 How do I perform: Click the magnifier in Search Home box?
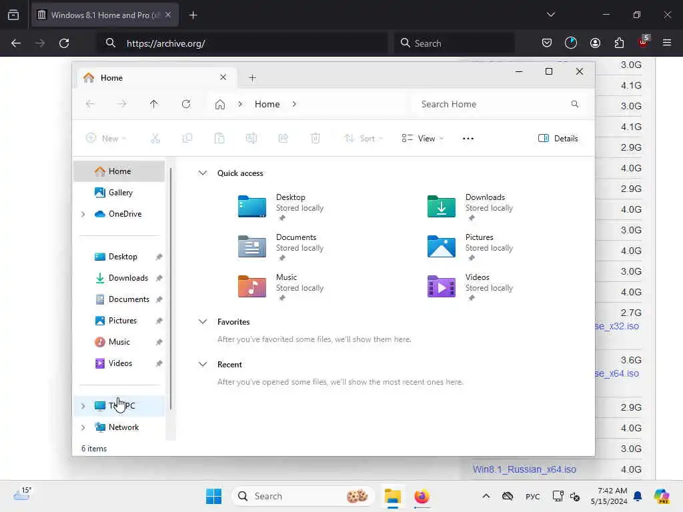click(574, 104)
